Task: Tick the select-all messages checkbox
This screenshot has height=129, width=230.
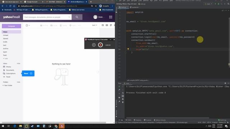Action: [x=27, y=25]
